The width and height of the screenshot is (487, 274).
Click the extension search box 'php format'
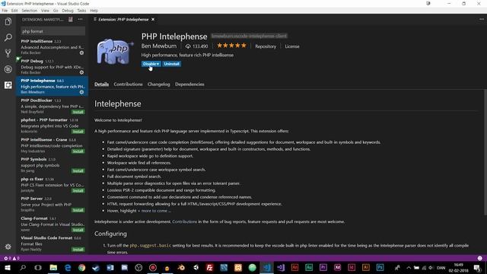click(x=53, y=31)
